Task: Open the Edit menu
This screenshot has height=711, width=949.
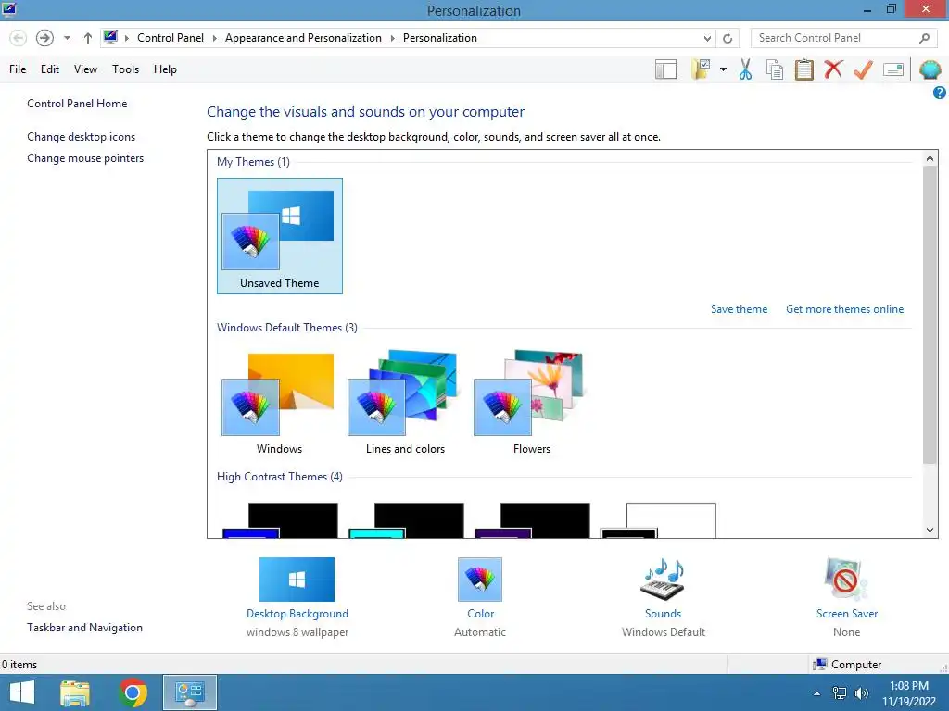Action: click(50, 69)
